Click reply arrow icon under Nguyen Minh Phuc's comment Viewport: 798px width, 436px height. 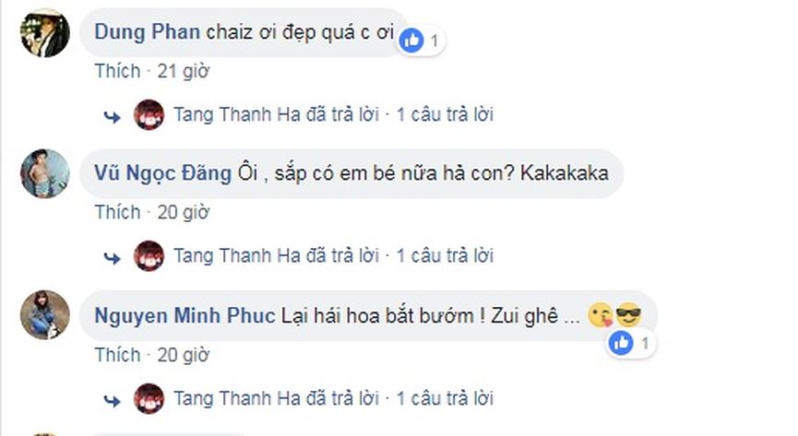coord(113,398)
